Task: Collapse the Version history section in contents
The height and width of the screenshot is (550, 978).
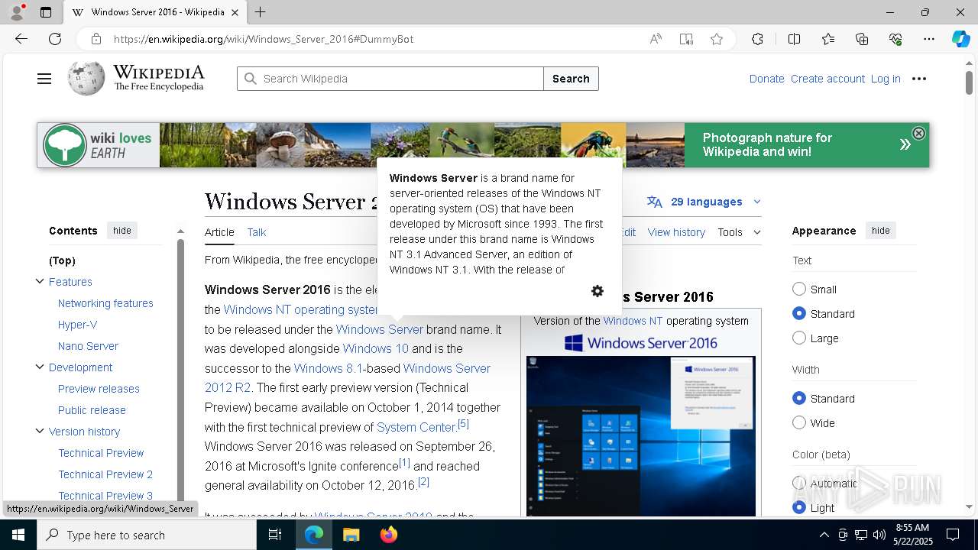Action: 40,431
